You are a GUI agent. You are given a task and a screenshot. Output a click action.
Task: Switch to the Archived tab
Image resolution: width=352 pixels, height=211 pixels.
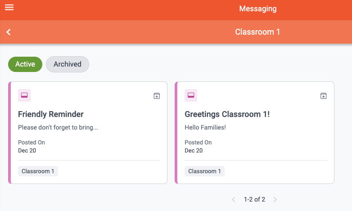coord(68,64)
